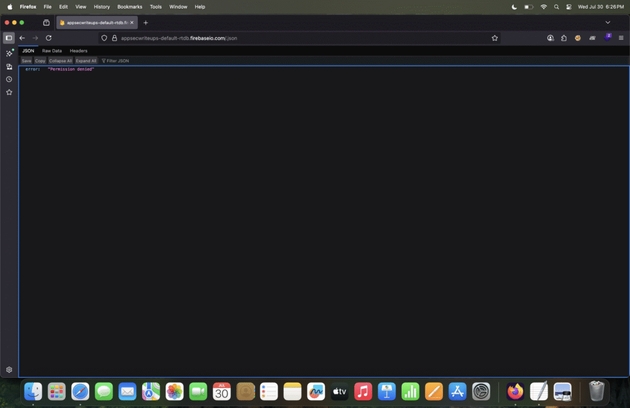
Task: Open the sidebar settings gear
Action: (x=9, y=370)
